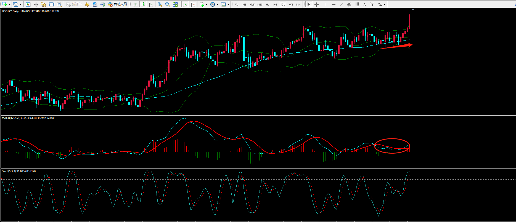Click the 新订单 new order button
Screen dimensions: 516x222
pyautogui.click(x=74, y=4)
